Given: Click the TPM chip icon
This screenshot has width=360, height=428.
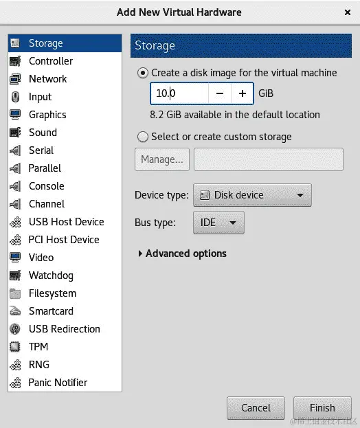Looking at the screenshot, I should 15,347.
